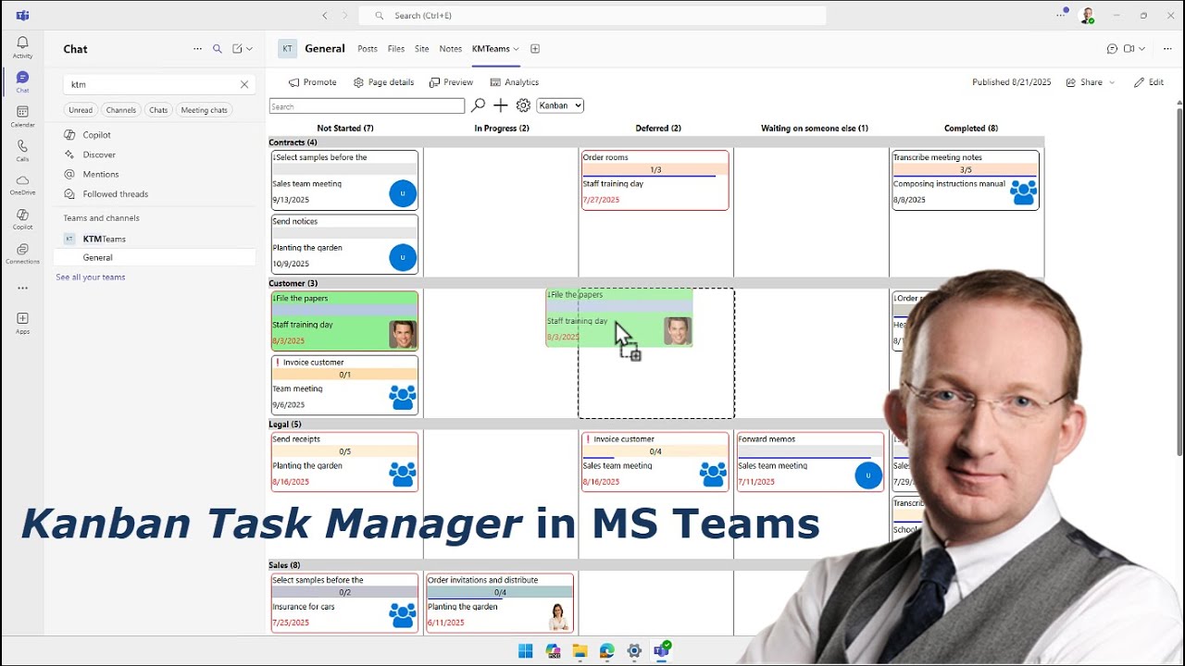Switch to the Files tab
The width and height of the screenshot is (1185, 666).
click(x=396, y=49)
